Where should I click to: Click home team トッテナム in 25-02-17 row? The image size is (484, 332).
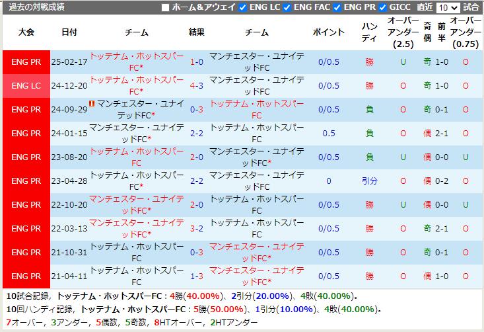pyautogui.click(x=137, y=62)
